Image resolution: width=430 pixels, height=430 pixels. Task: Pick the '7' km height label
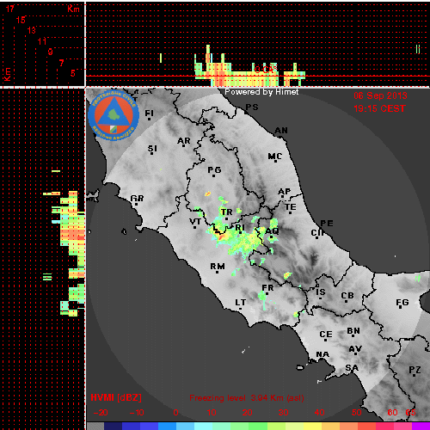tap(61, 63)
